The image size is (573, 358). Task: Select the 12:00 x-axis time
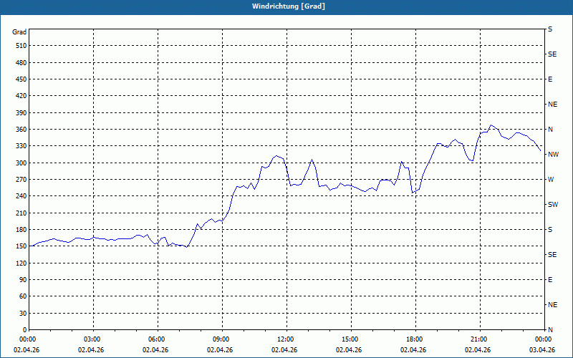[286, 339]
